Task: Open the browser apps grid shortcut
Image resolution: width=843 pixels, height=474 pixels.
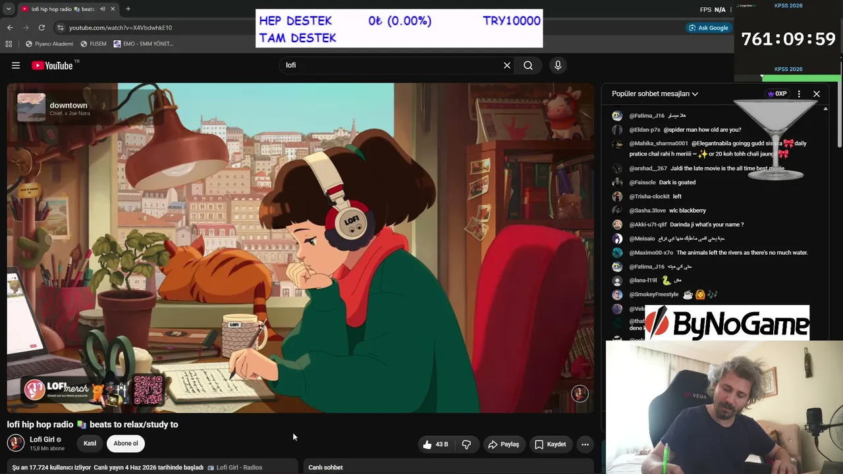Action: tap(9, 44)
